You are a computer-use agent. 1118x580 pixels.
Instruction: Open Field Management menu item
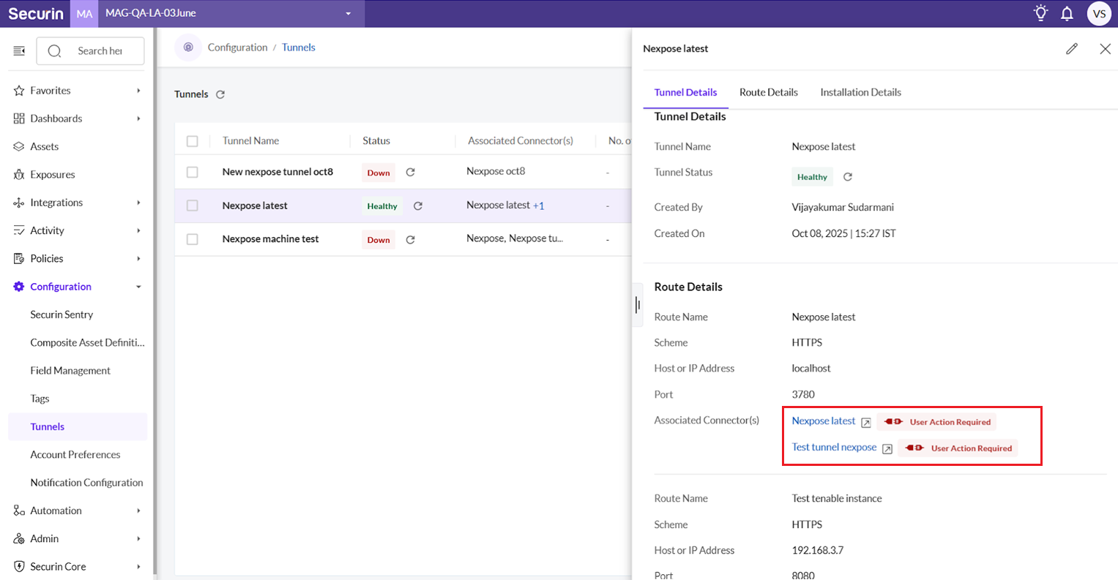(x=70, y=371)
